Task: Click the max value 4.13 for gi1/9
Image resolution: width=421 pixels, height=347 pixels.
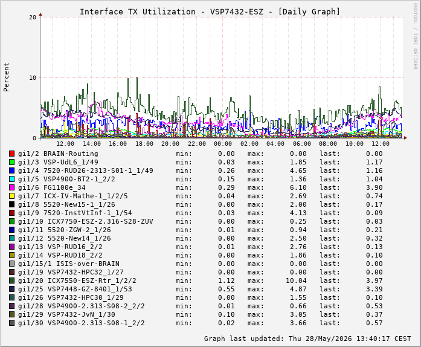Action: [298, 213]
